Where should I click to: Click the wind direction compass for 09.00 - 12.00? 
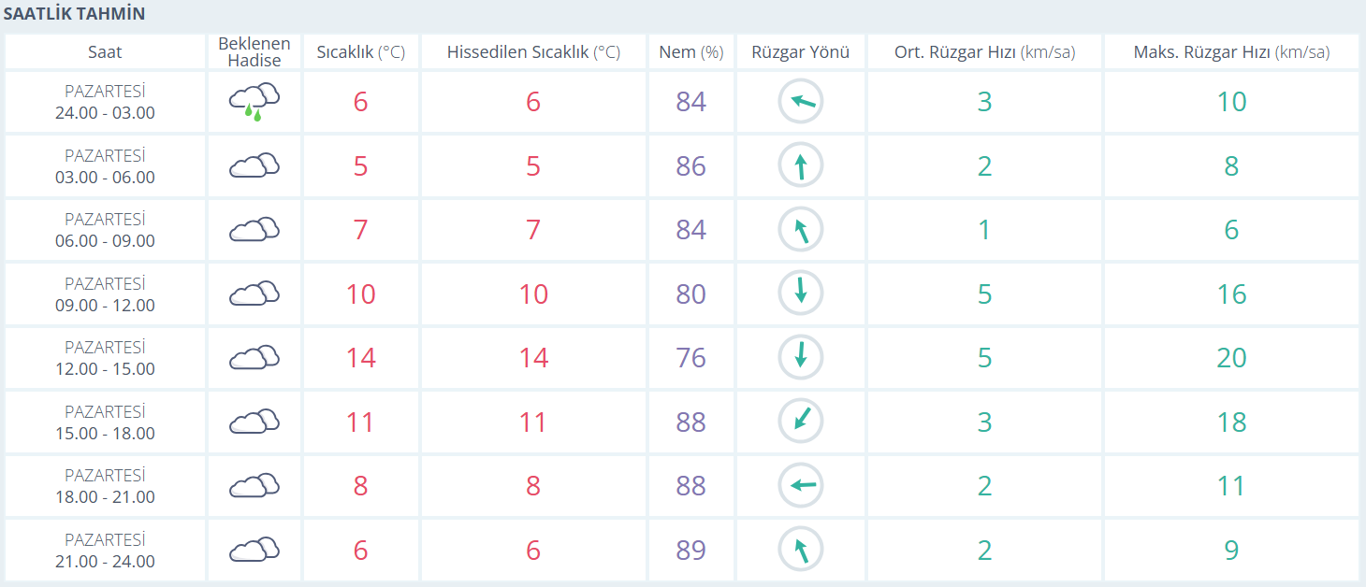point(801,293)
